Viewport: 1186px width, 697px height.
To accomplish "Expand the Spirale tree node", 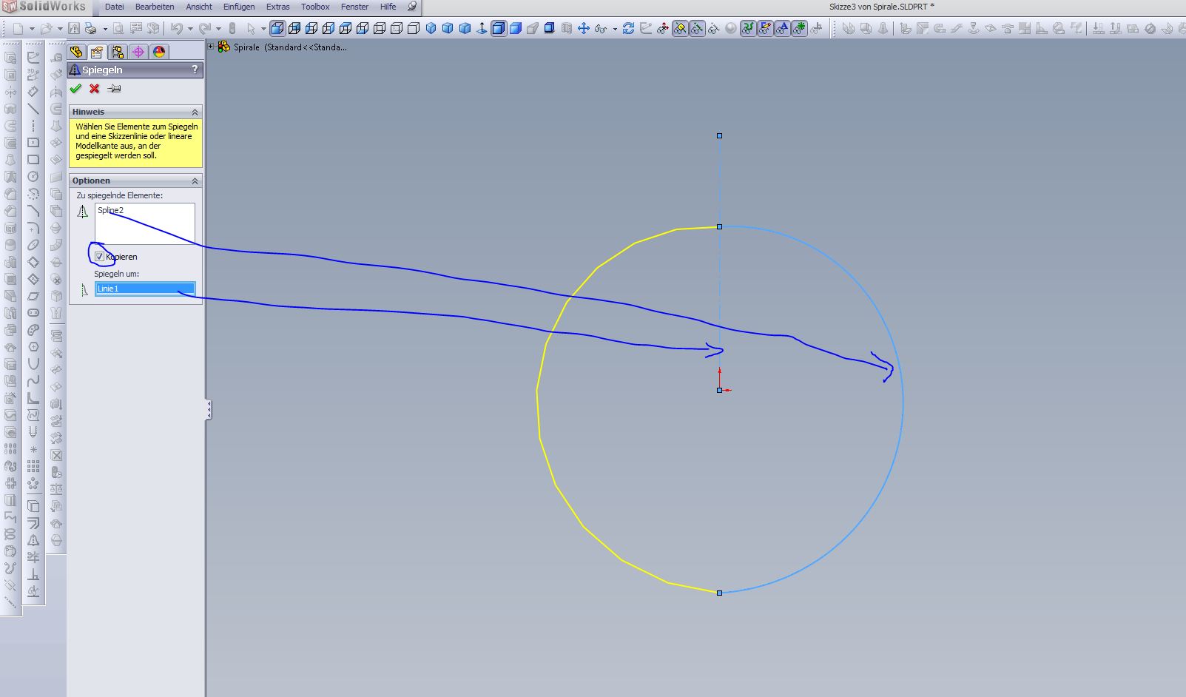I will point(211,47).
